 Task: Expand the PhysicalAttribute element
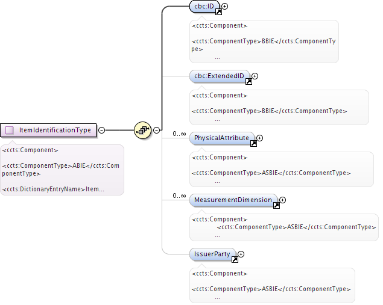[x=260, y=138]
